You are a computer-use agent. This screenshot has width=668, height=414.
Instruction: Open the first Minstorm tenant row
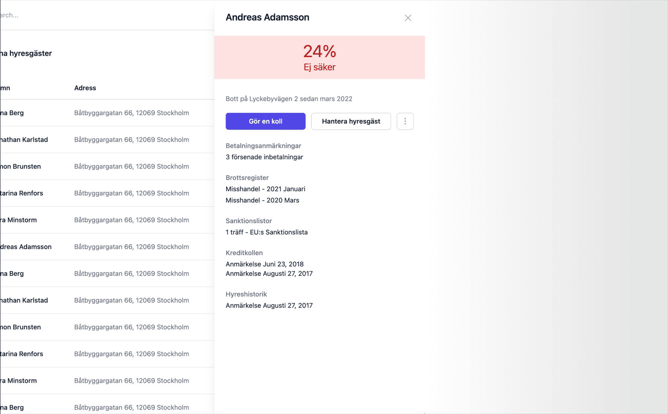point(107,219)
